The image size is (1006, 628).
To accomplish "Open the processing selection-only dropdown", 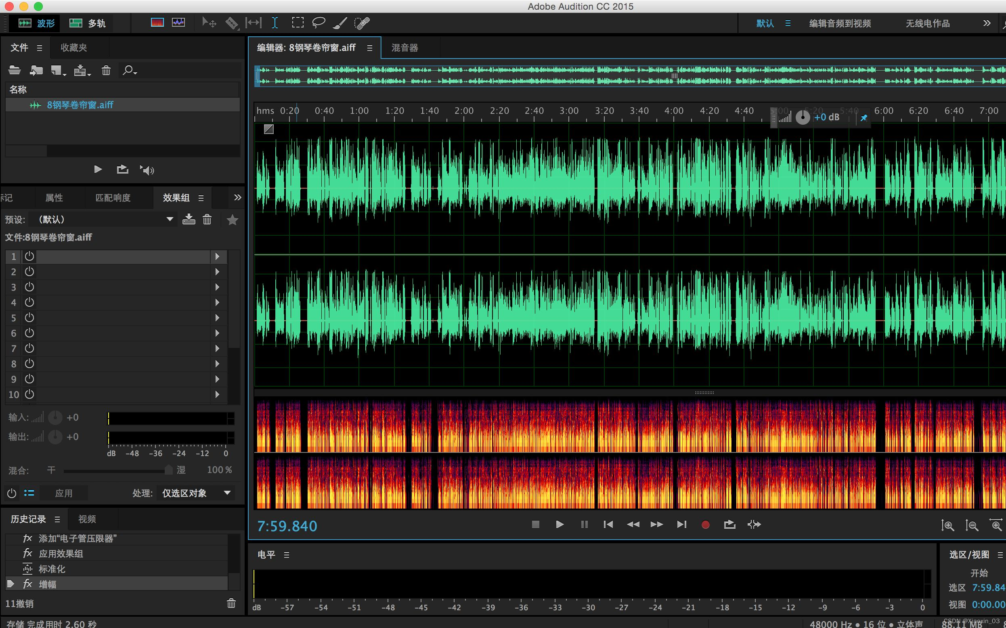I will tap(195, 493).
